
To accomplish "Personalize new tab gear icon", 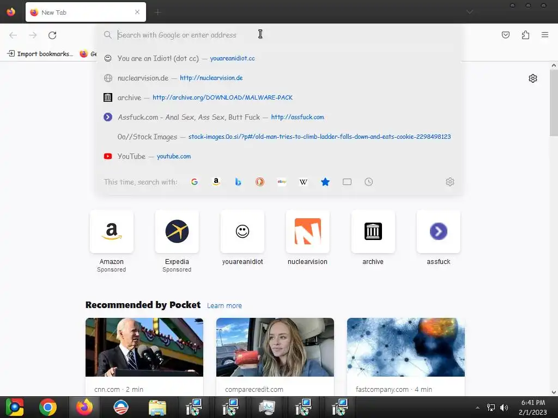I will click(x=533, y=78).
